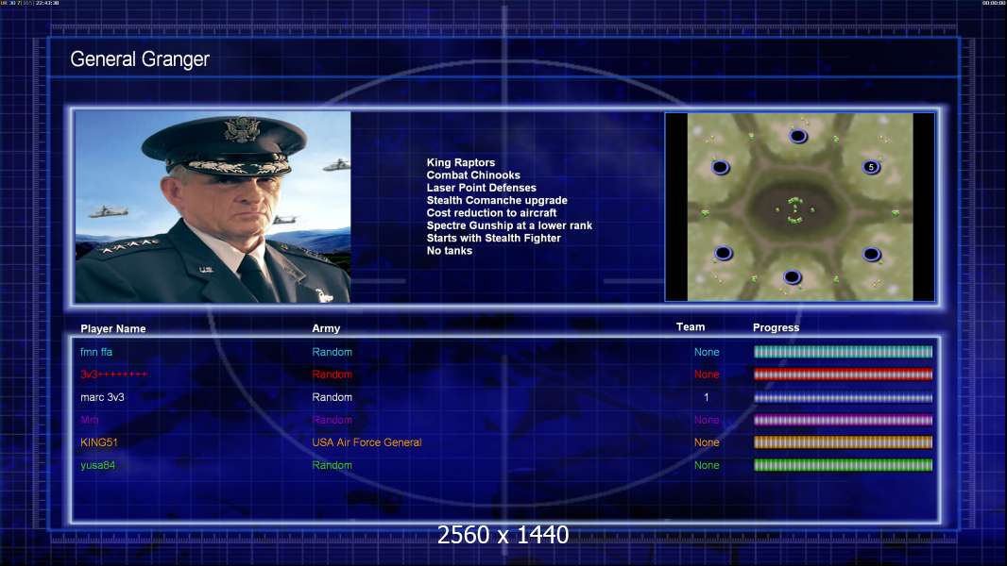Viewport: 1007px width, 566px height.
Task: Click team None for KING51
Action: click(x=707, y=442)
